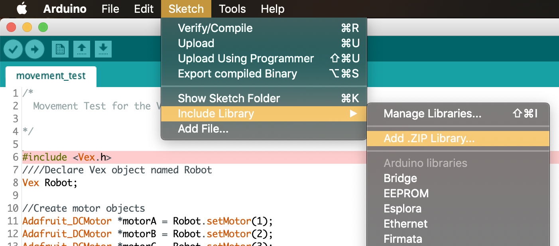Click the Upload right-arrow toolbar button

point(35,49)
